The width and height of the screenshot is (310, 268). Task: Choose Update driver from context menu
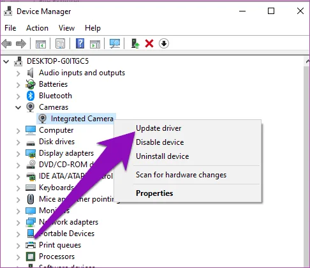[158, 128]
